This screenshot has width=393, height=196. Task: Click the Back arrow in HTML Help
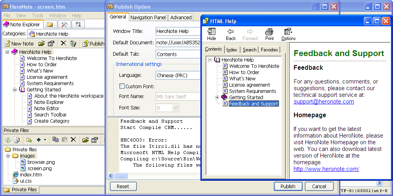(231, 34)
